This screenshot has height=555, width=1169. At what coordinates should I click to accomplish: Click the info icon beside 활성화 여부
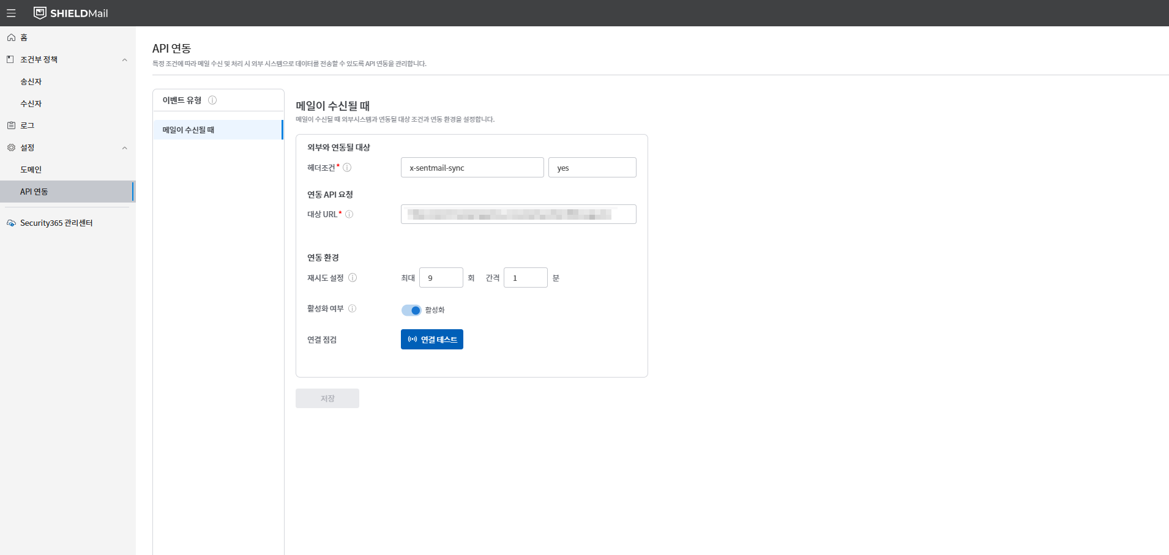[x=353, y=308]
